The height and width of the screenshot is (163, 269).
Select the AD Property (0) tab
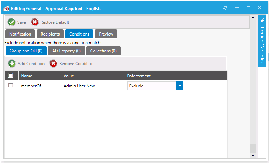[x=66, y=51]
